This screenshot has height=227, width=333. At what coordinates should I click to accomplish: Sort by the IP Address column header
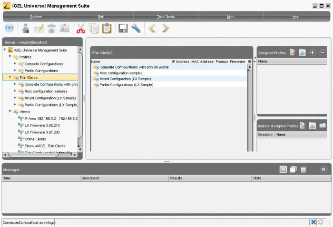[x=180, y=62]
